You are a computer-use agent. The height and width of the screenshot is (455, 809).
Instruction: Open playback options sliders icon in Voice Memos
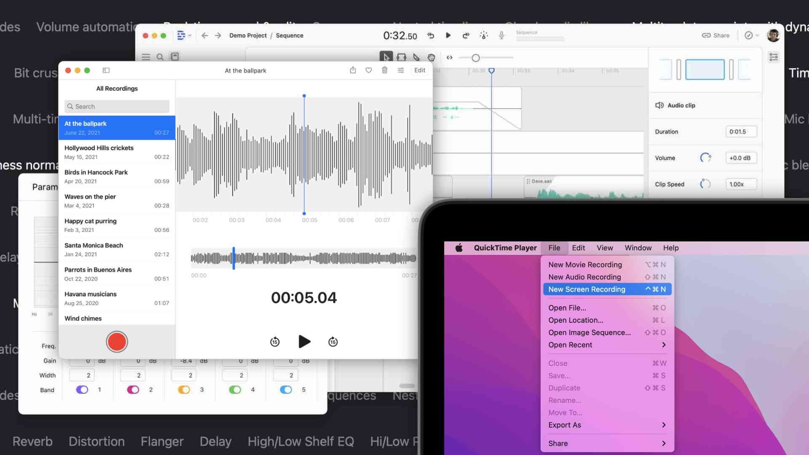tap(401, 70)
